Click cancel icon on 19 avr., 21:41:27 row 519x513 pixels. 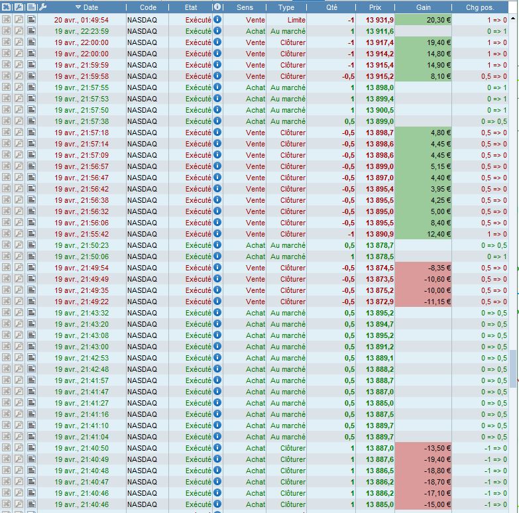click(x=6, y=402)
